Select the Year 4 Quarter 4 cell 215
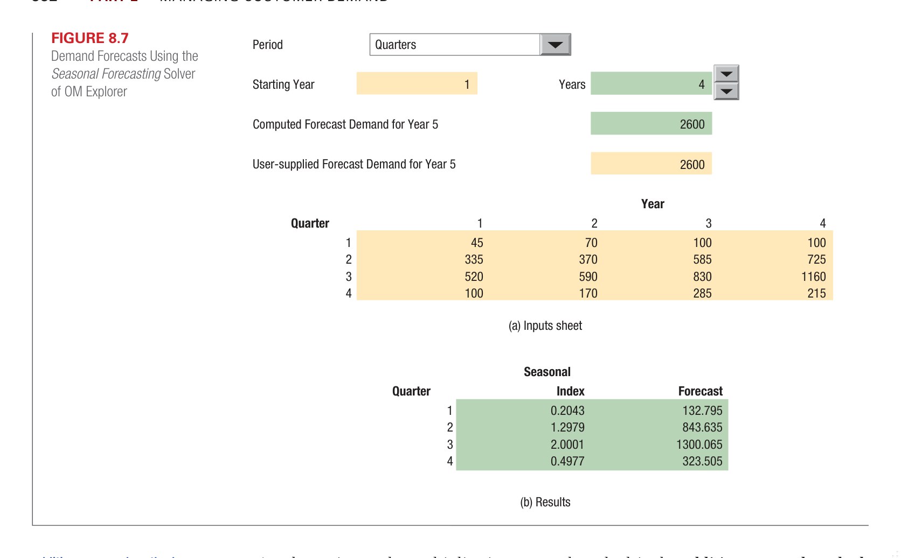Image resolution: width=901 pixels, height=558 pixels. click(816, 293)
